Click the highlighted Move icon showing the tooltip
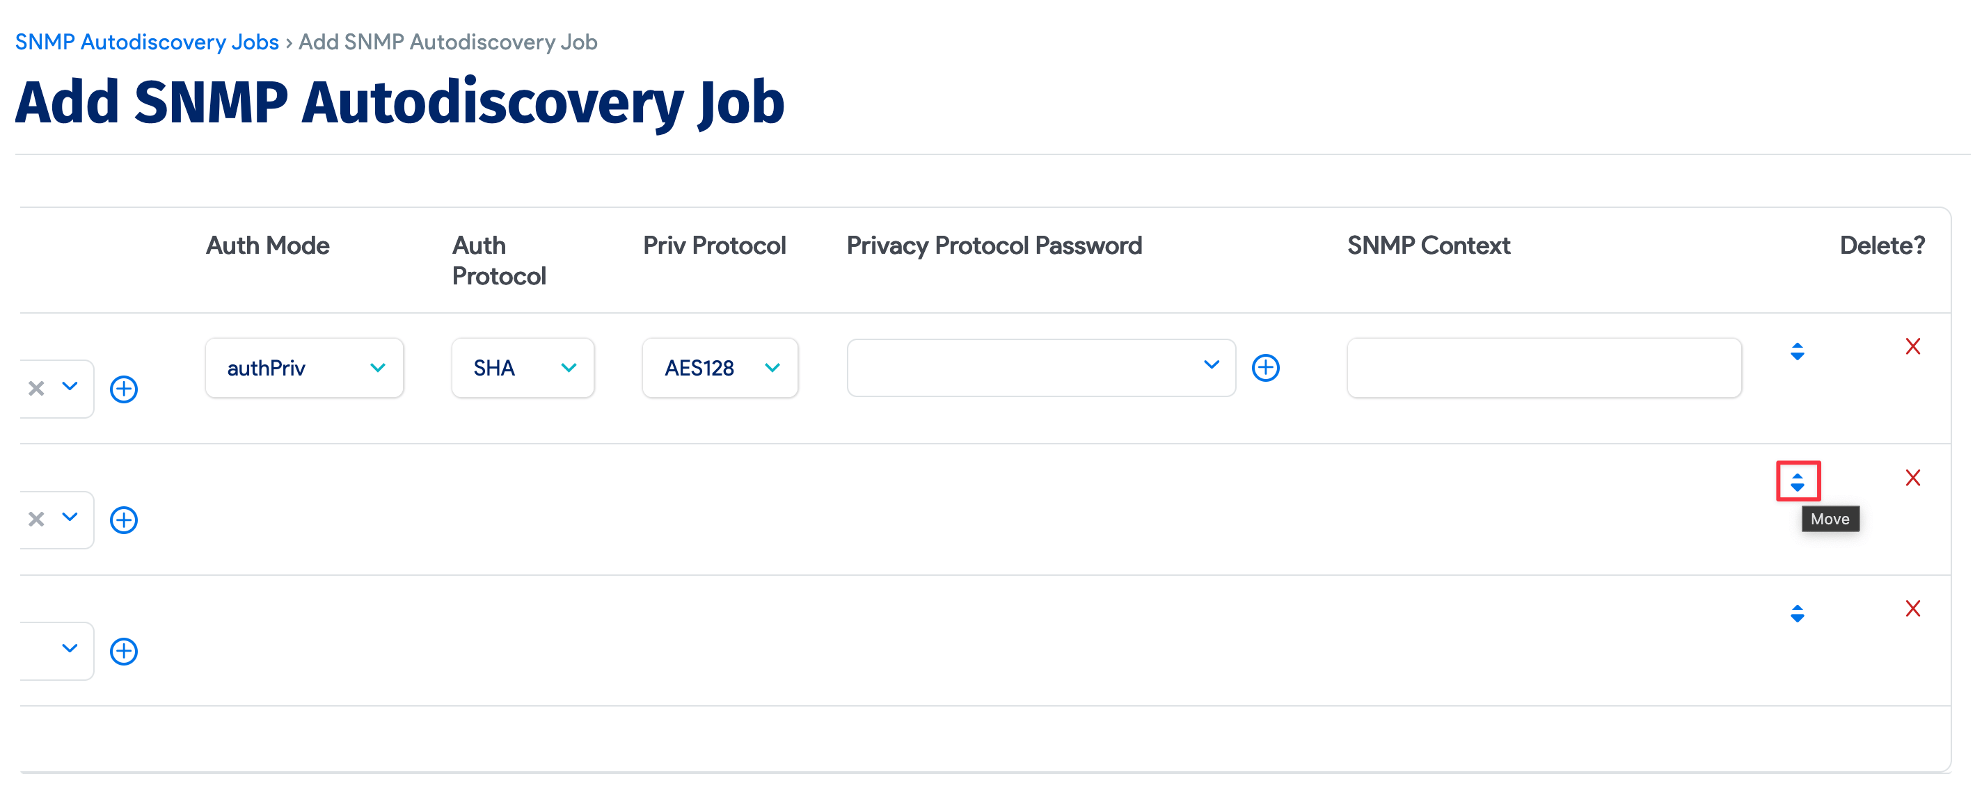Viewport: 1975px width, 790px height. pyautogui.click(x=1798, y=483)
